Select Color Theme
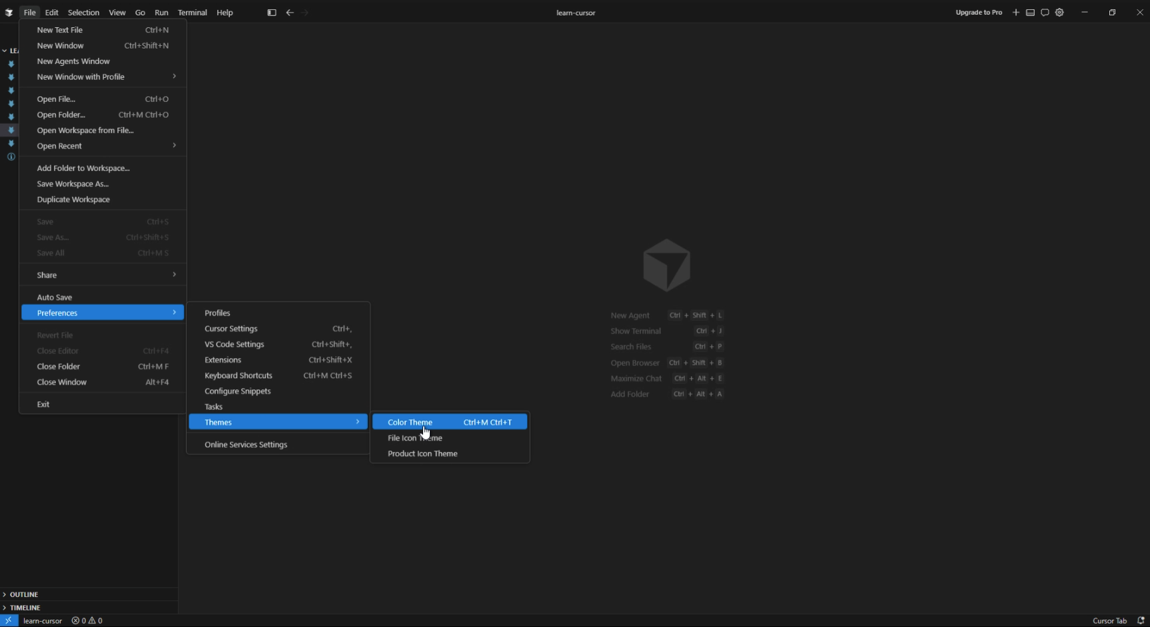 450,422
